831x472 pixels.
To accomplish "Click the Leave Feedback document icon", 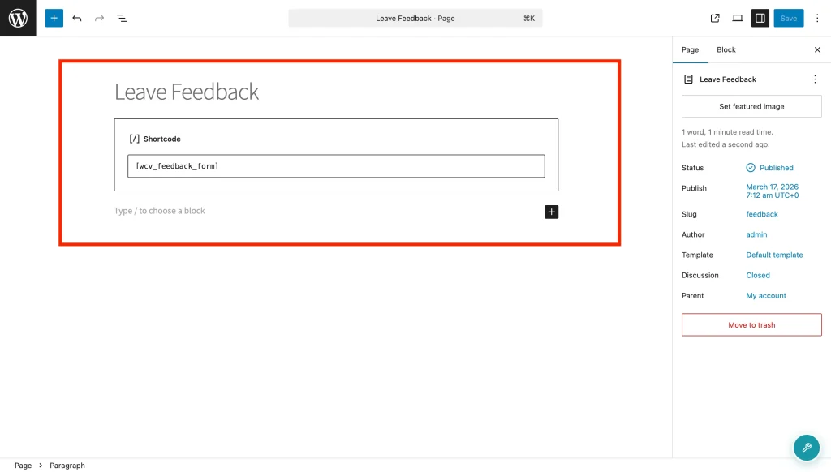I will (x=688, y=79).
